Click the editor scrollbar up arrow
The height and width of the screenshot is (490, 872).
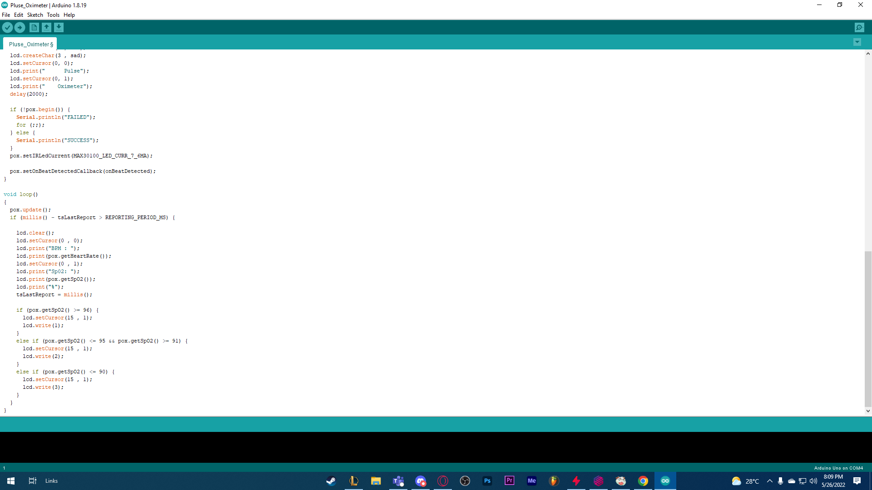coord(868,54)
